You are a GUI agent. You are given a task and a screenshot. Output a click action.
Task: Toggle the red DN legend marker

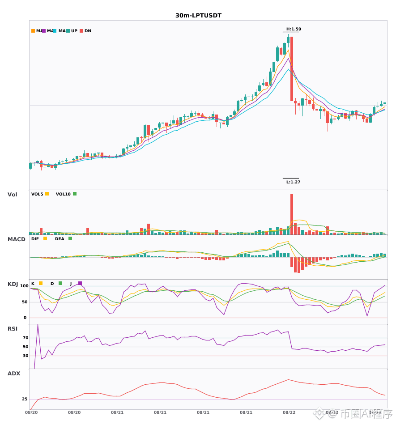point(81,31)
